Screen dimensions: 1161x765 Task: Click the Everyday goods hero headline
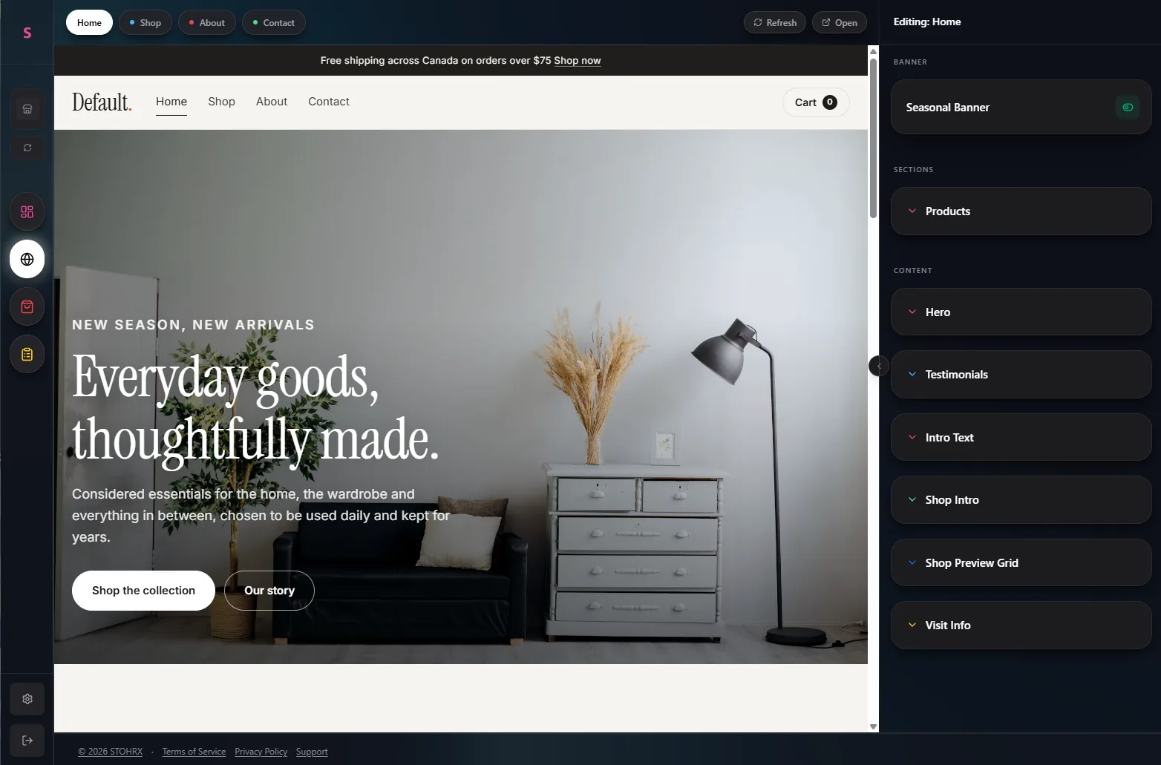256,408
